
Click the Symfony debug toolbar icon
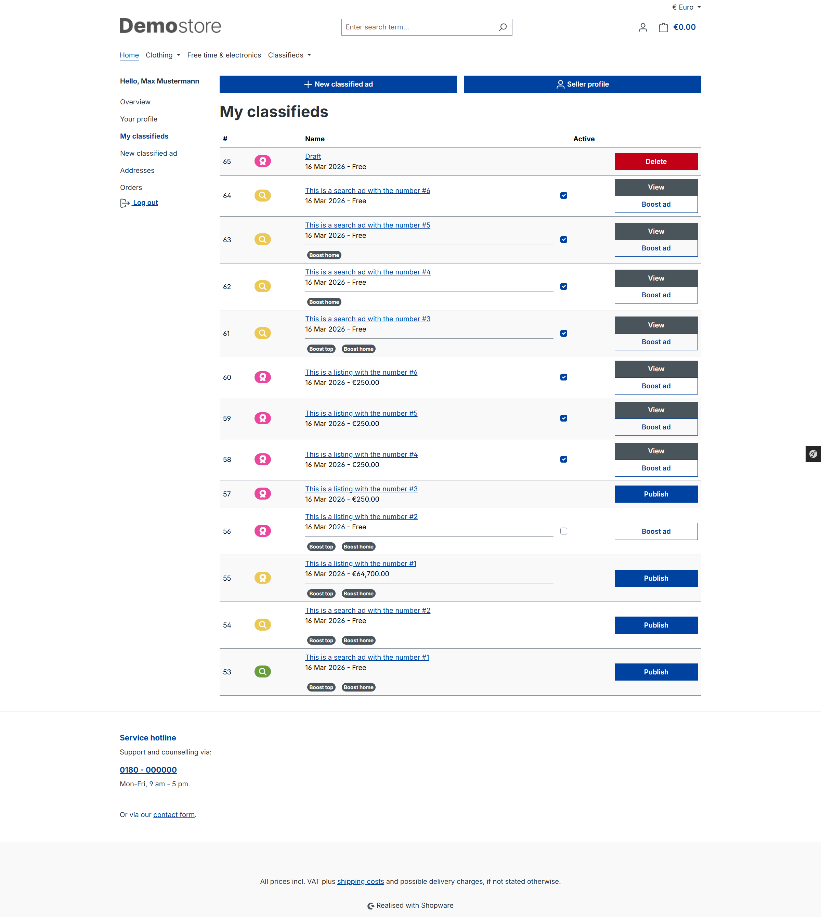click(x=813, y=454)
